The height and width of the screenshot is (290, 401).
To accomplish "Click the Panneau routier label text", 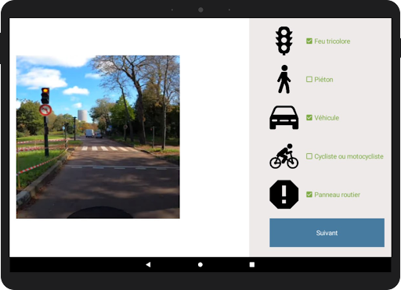I will [x=337, y=195].
